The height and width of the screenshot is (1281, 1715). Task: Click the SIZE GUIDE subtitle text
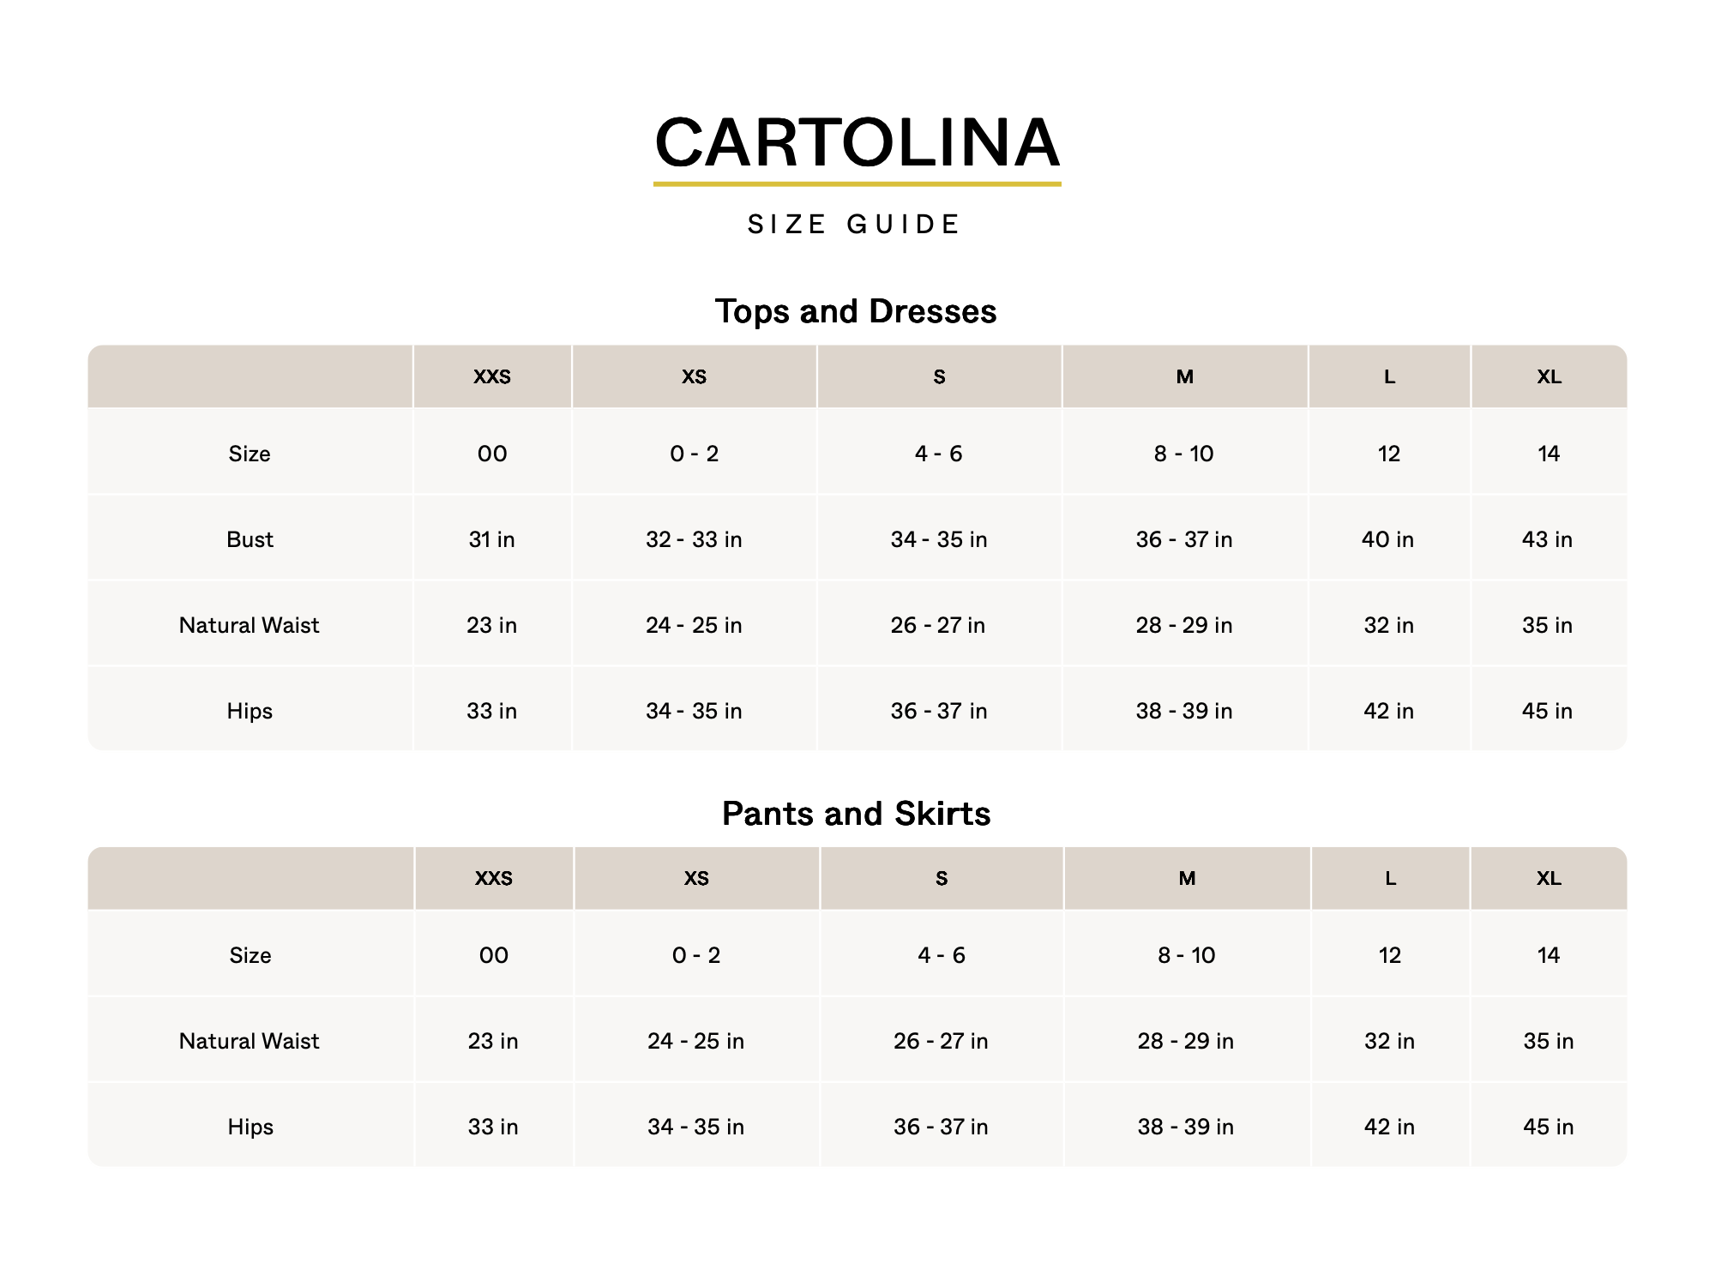pos(855,225)
